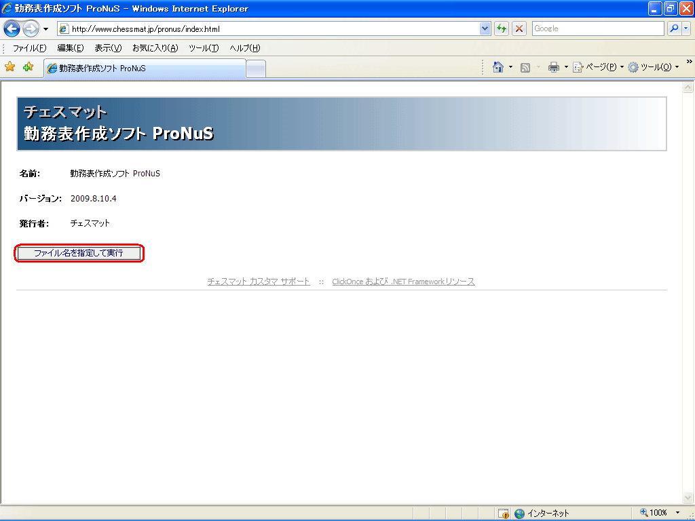This screenshot has height=521, width=695.
Task: Click the search magnifier icon
Action: coord(674,28)
